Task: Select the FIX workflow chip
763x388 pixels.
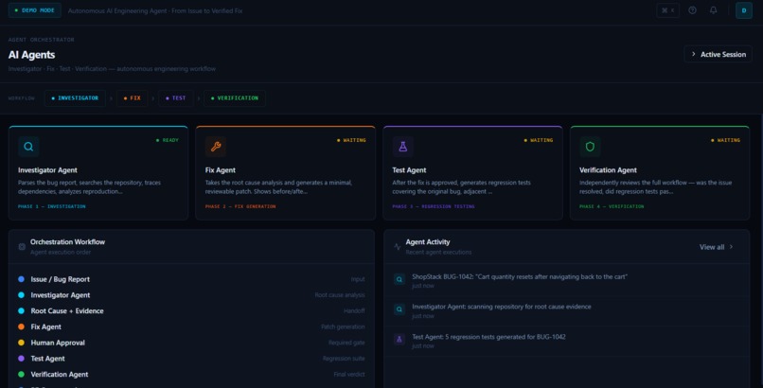Action: click(132, 98)
